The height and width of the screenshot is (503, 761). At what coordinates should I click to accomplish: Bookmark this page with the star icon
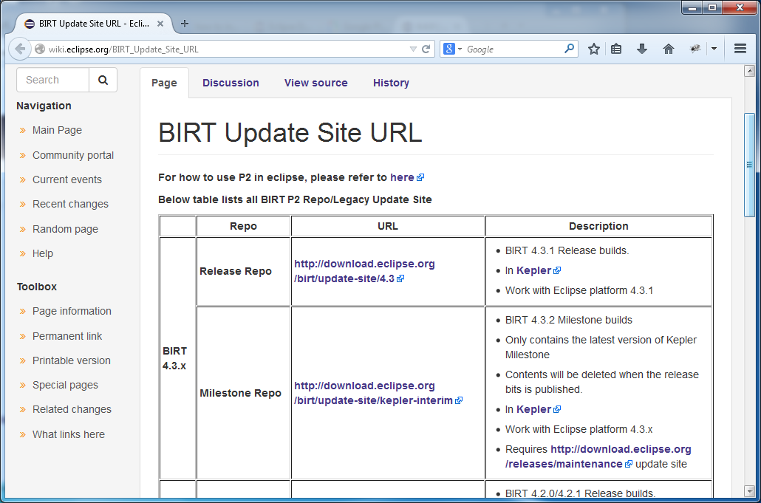(x=593, y=49)
